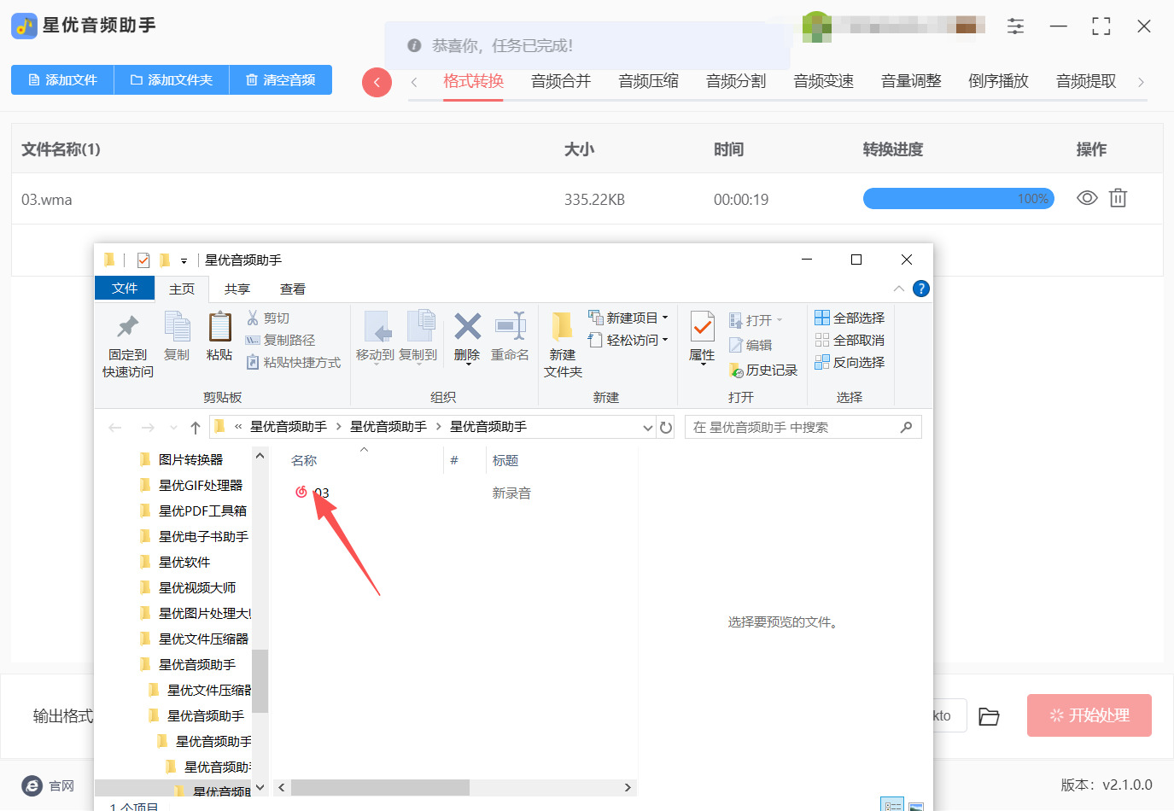Open the Quick Access Toolbar customize dropdown
The height and width of the screenshot is (811, 1174).
coord(184,261)
